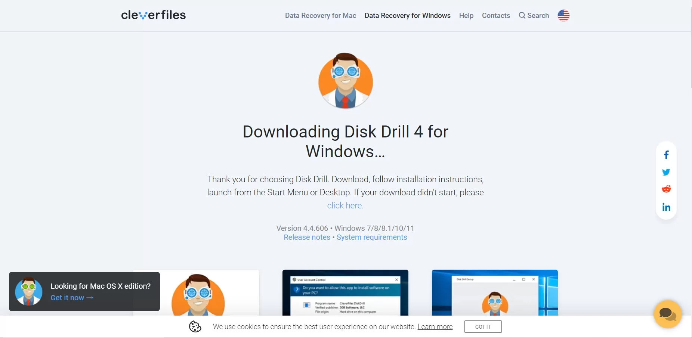Go to the Help page
Screen dimensions: 692x338
(466, 15)
